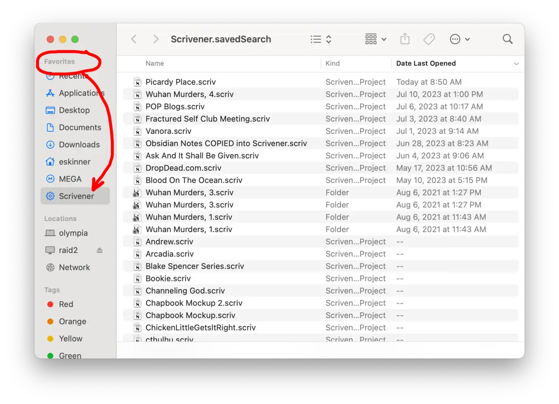Select Channeling God.scriv
The image size is (559, 404).
click(321, 291)
